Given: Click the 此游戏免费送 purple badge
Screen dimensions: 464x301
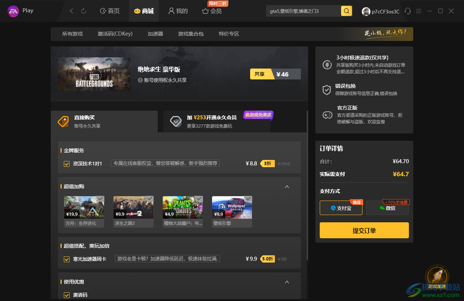Looking at the screenshot, I should (258, 115).
